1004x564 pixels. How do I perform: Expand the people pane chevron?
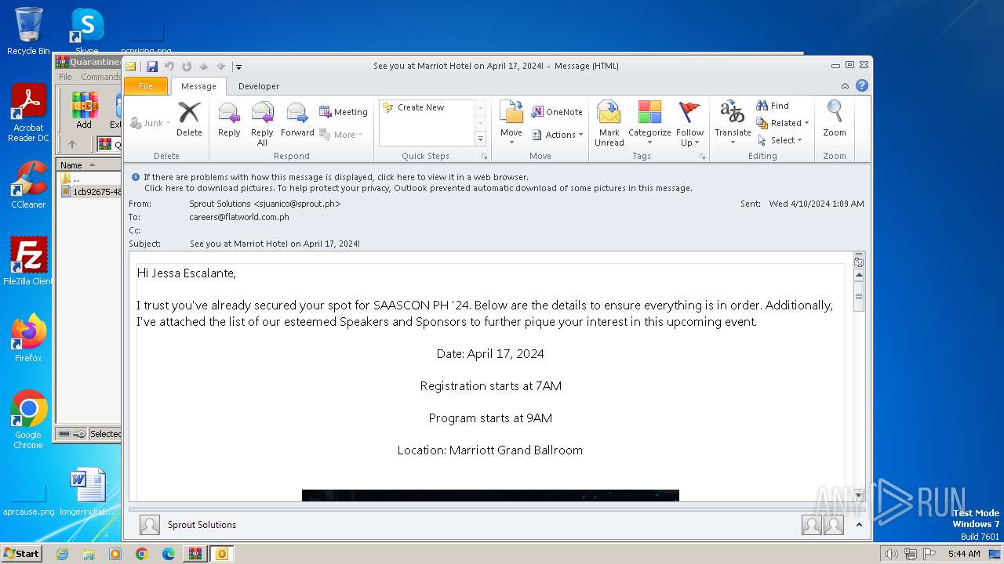(x=859, y=525)
